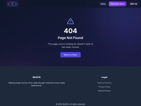
Task: Click the doesn't exist message text
Action: pos(70,46)
